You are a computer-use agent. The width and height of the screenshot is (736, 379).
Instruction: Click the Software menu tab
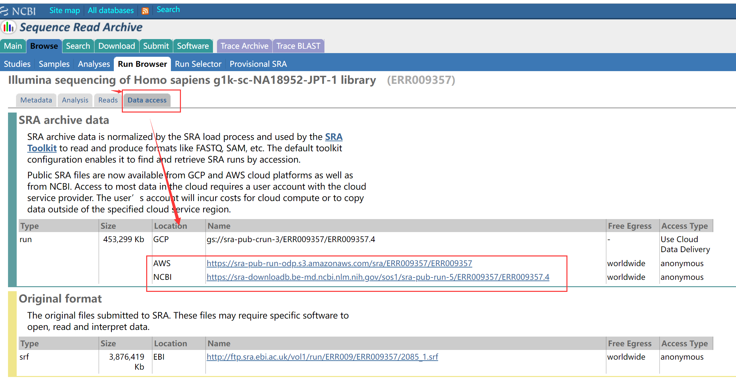193,46
